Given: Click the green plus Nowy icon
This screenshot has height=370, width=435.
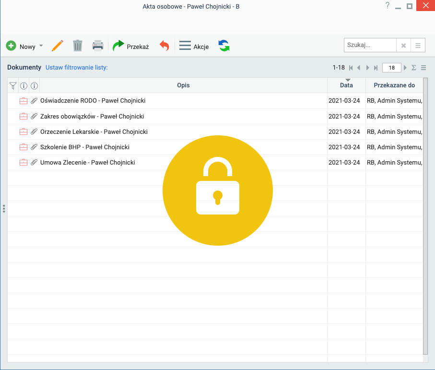Looking at the screenshot, I should (11, 46).
